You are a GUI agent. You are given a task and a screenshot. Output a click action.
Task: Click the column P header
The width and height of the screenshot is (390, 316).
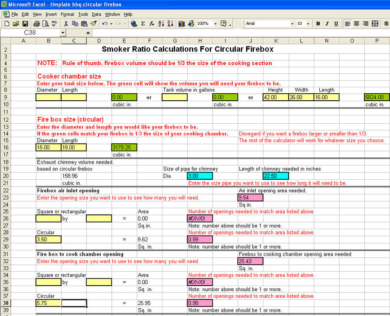pos(377,41)
